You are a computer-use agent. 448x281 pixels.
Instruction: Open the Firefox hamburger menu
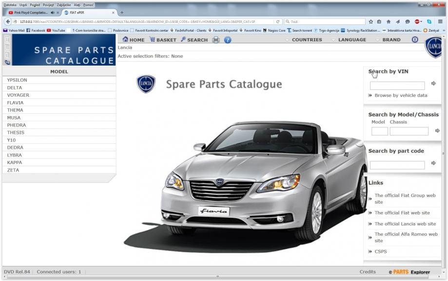click(440, 22)
